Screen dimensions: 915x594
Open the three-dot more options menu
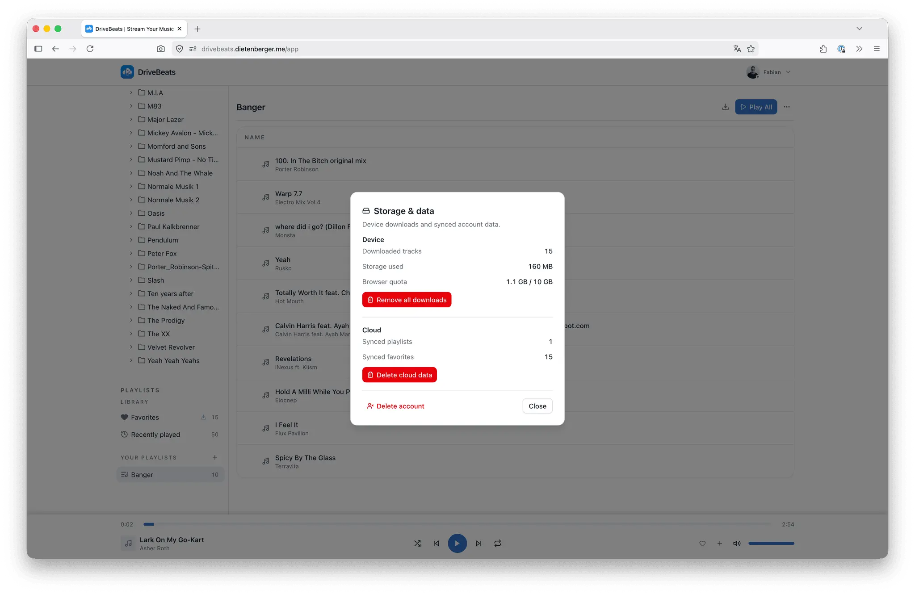(x=787, y=107)
